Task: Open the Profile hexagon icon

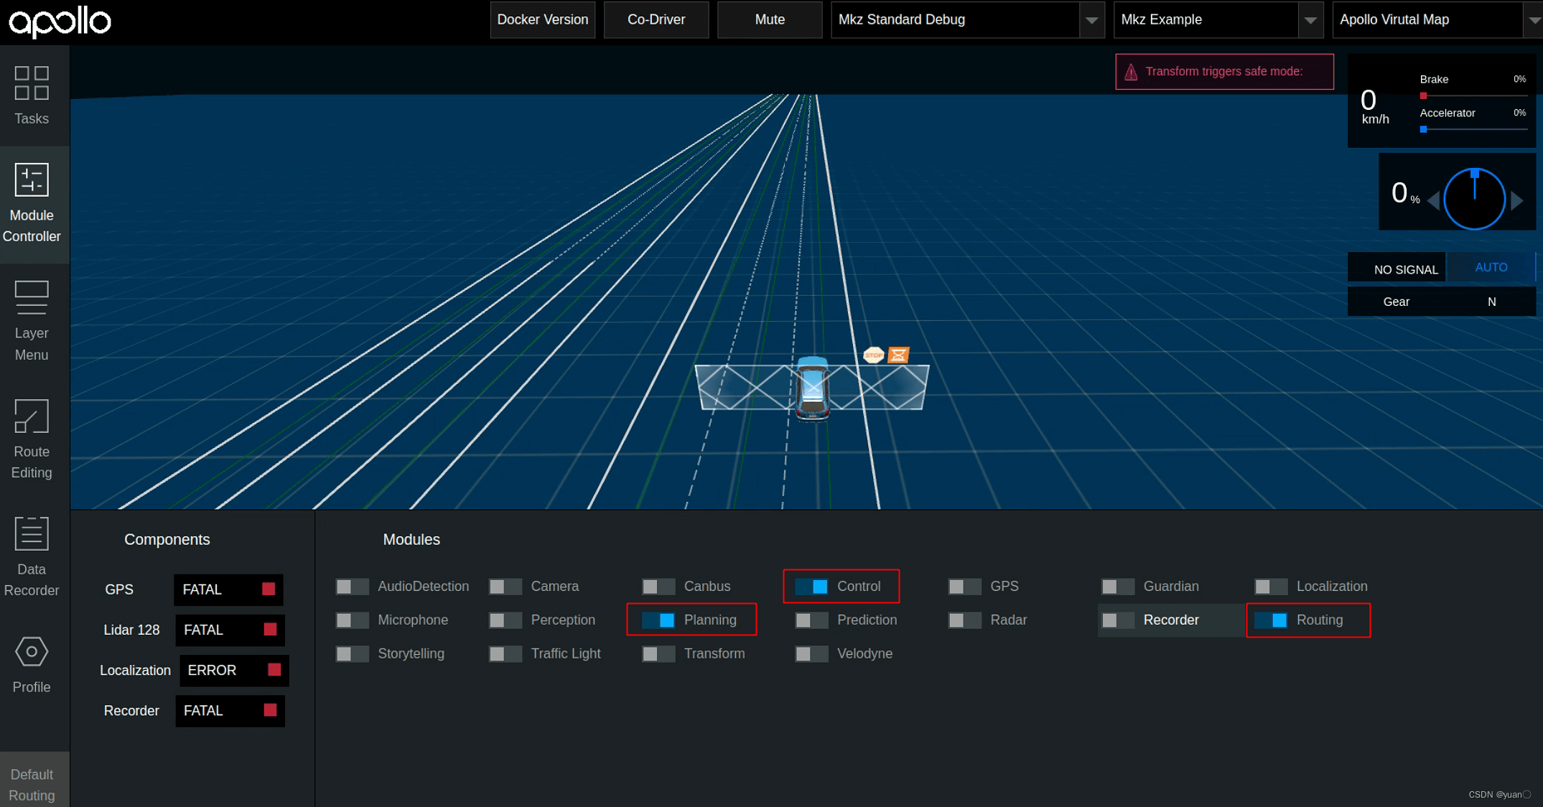Action: pyautogui.click(x=32, y=652)
